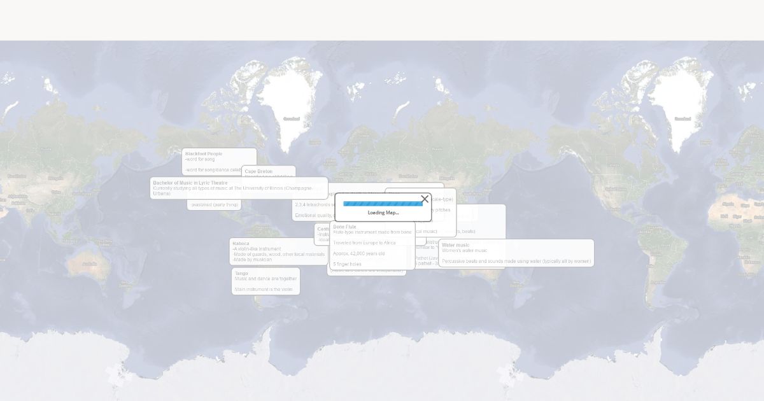
Task: Select the Cape Breton card title
Action: coord(258,171)
